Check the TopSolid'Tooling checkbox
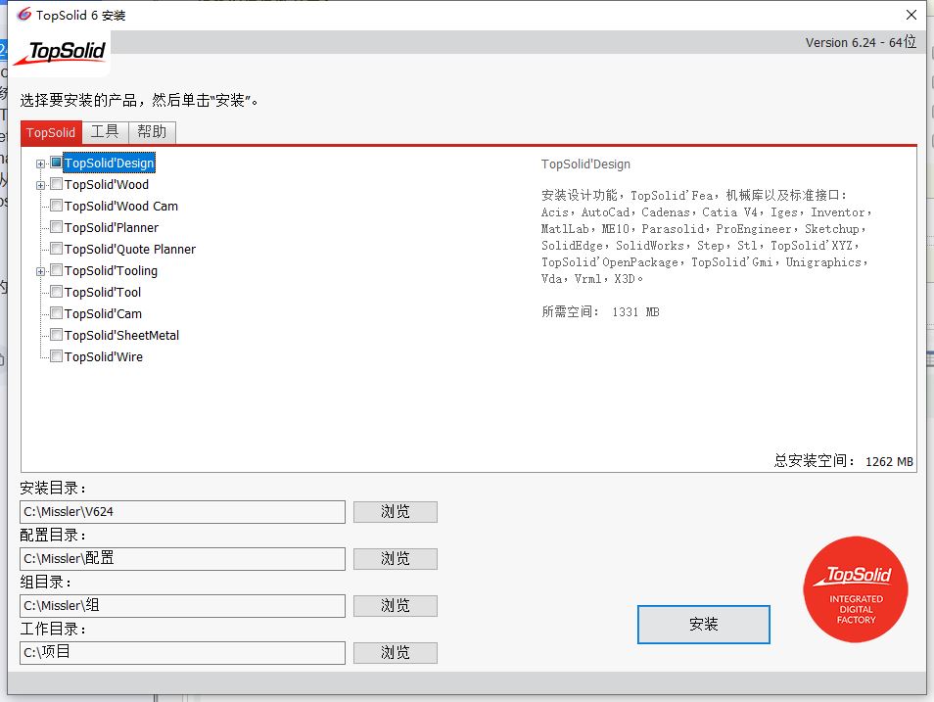This screenshot has width=934, height=702. (56, 270)
